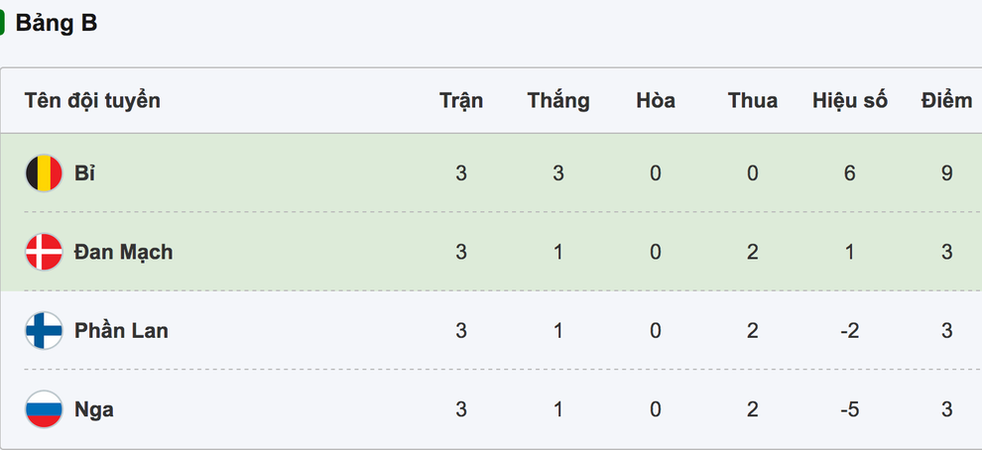Click the Bảng B group heading
This screenshot has width=982, height=450.
click(57, 24)
